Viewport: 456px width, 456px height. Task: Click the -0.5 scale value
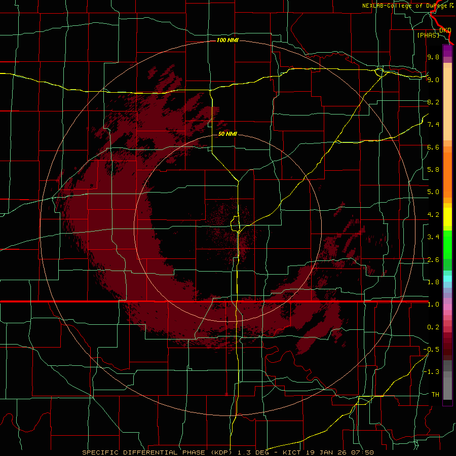pos(431,350)
